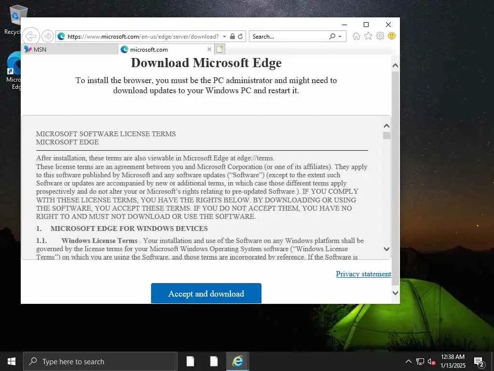Click the license box scroll up arrow
Viewport: 494px width, 371px height.
coord(386,126)
